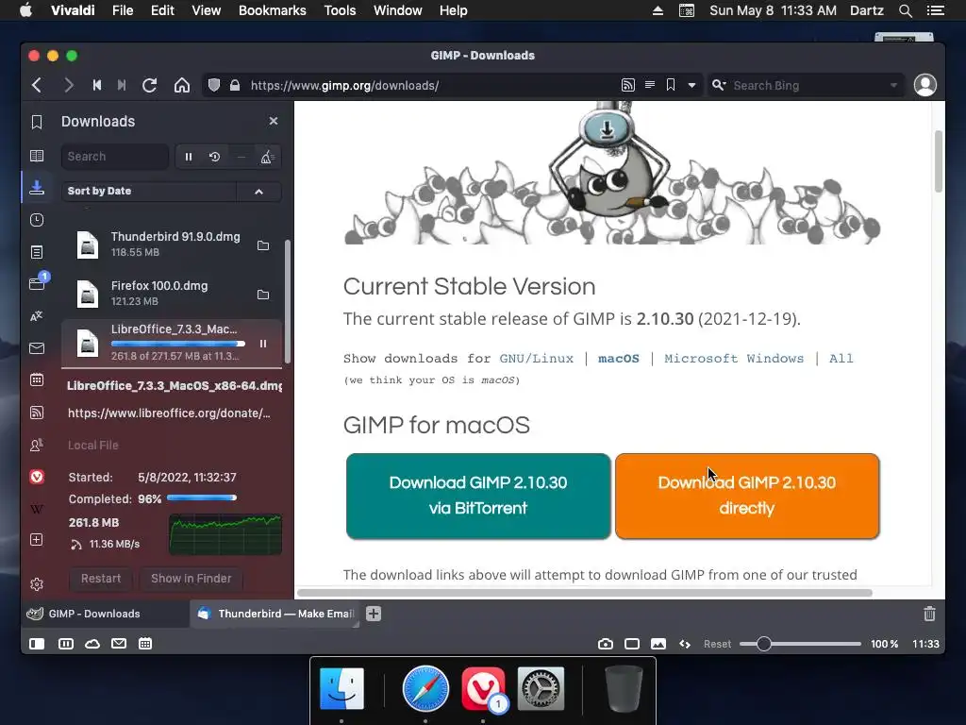Open Vivaldi settings gear icon
The width and height of the screenshot is (966, 725).
pos(37,583)
